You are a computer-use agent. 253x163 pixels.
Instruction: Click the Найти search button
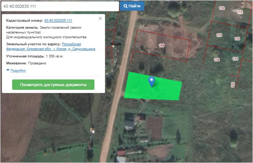132,6
